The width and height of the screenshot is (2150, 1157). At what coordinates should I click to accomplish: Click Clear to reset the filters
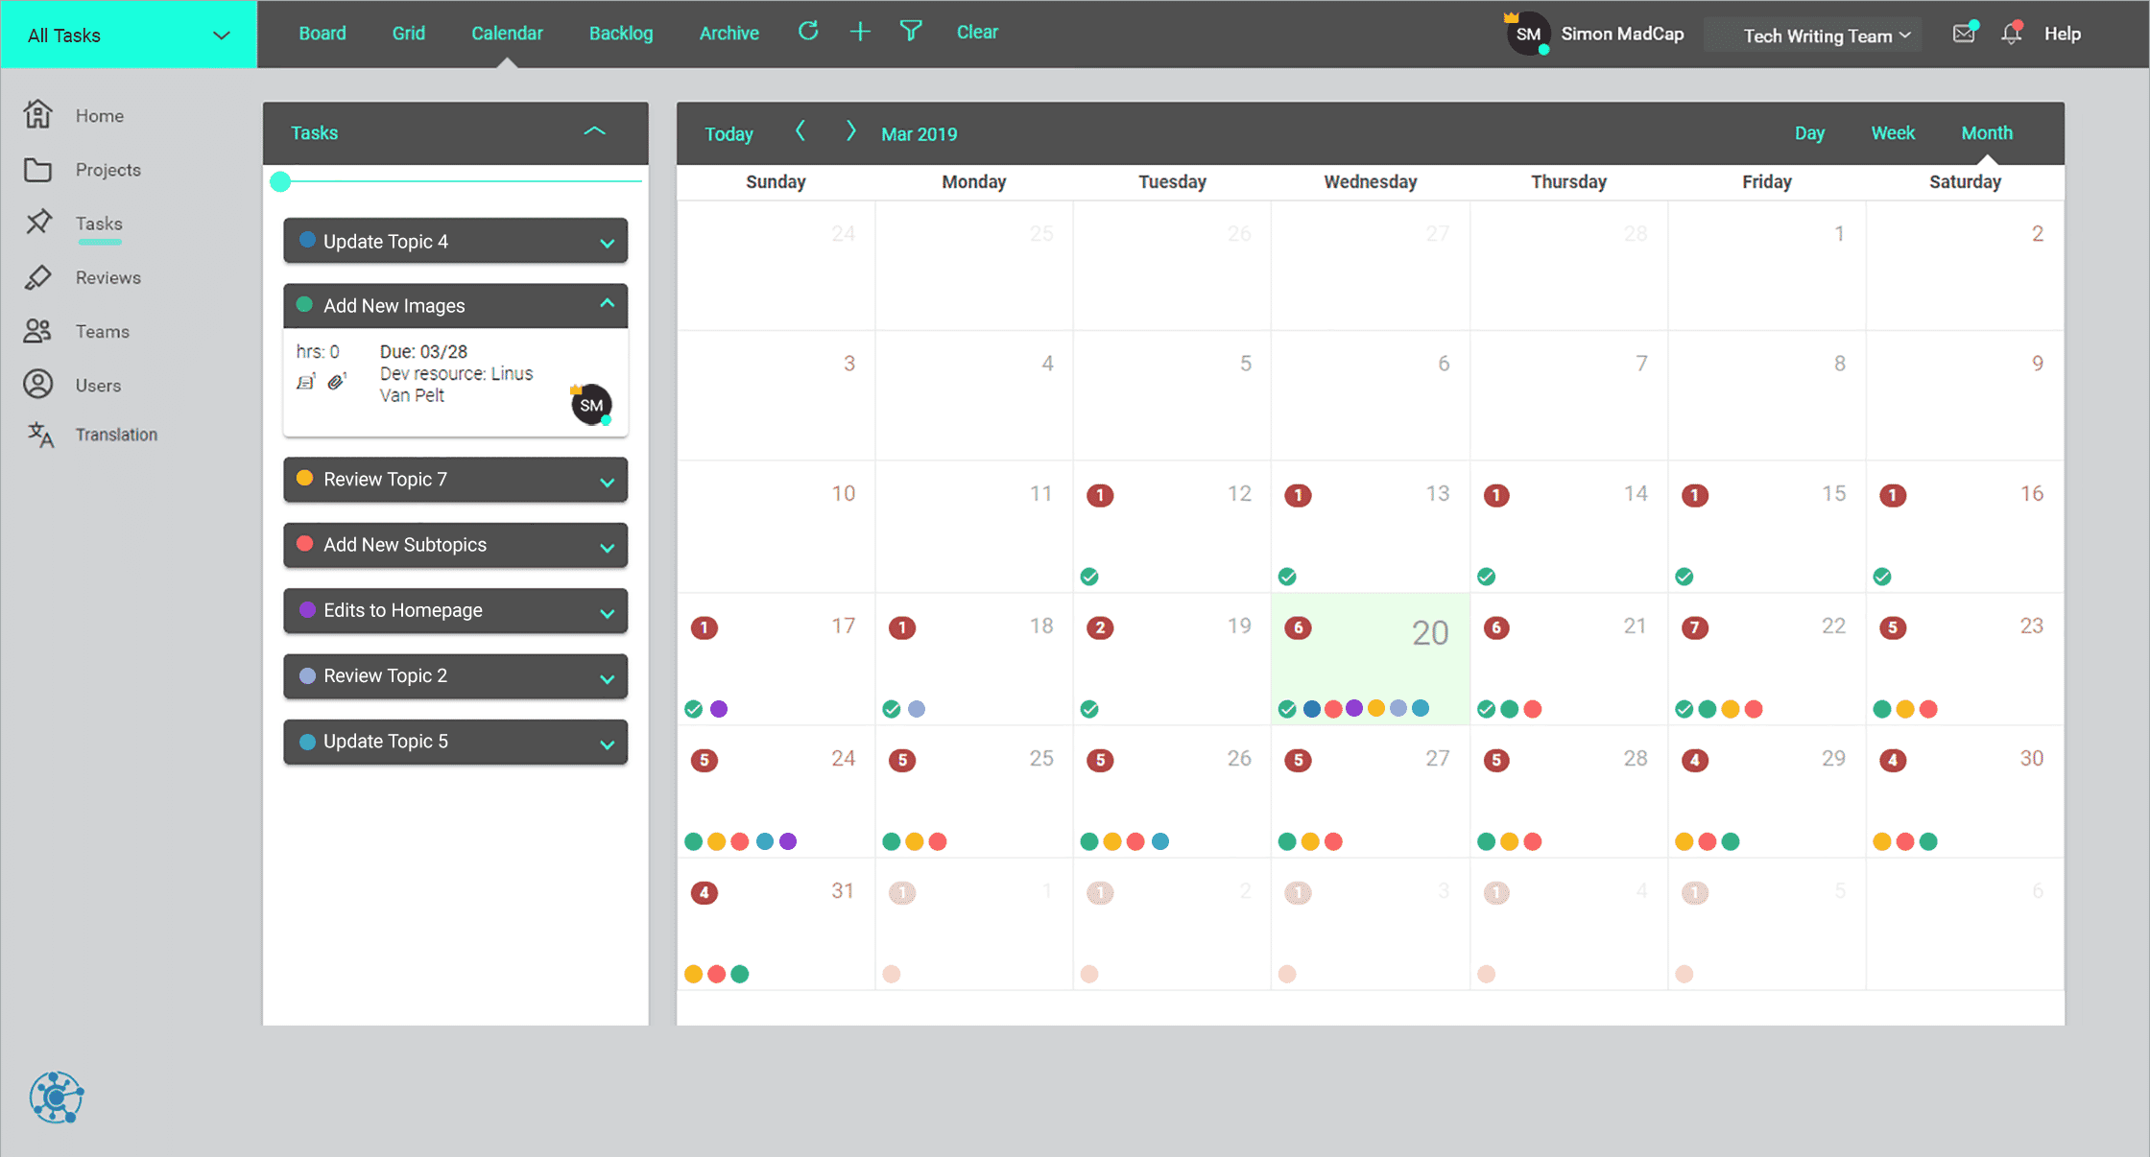point(977,32)
